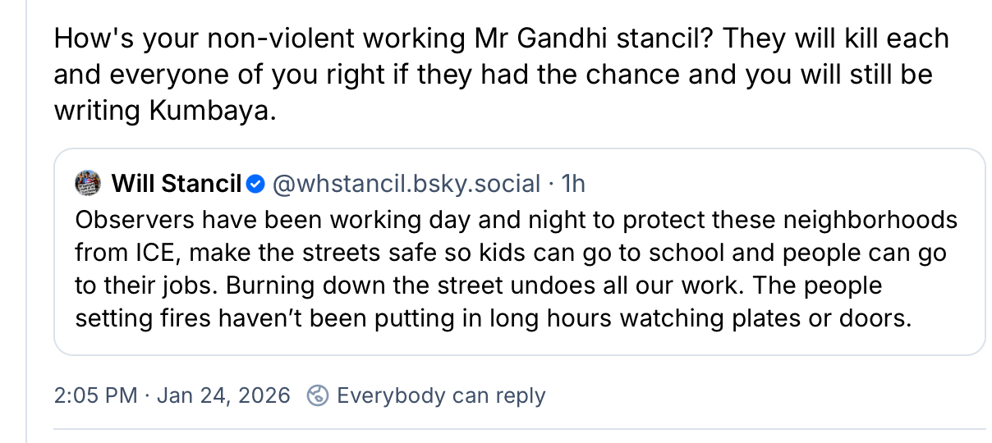The width and height of the screenshot is (992, 443).
Task: Click the Everybody can reply label
Action: click(441, 395)
